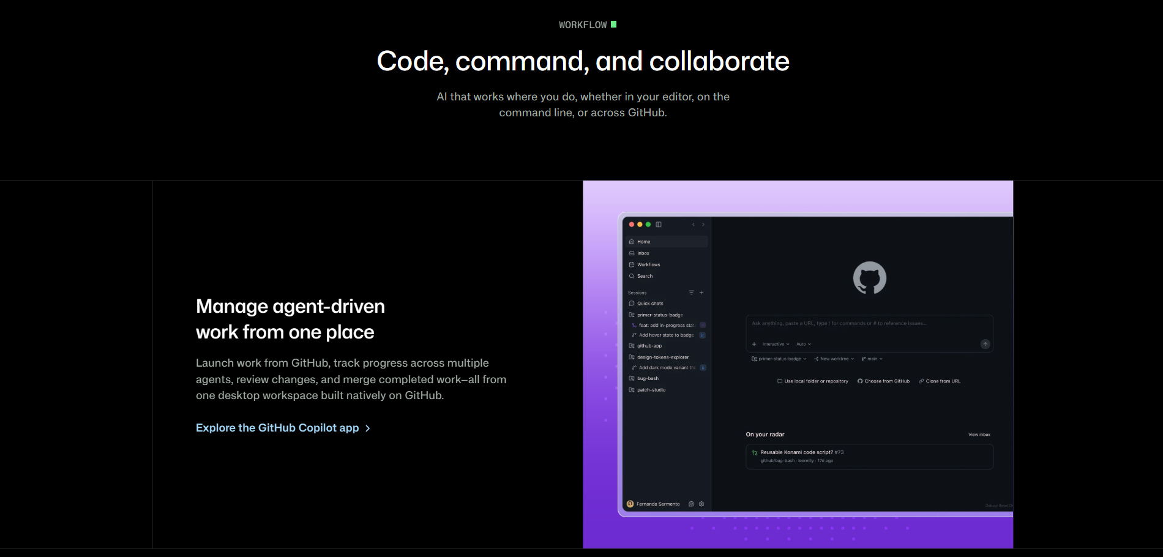
Task: Click Choose from GitHub
Action: click(x=883, y=381)
